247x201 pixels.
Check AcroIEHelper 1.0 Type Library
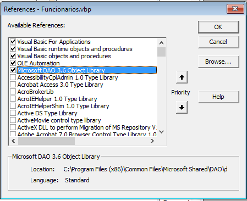13,99
